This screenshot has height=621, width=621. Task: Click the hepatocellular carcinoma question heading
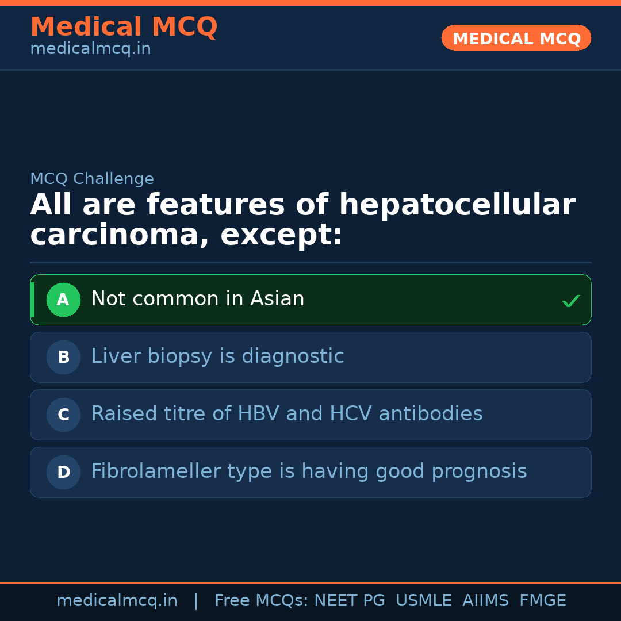[x=302, y=220]
